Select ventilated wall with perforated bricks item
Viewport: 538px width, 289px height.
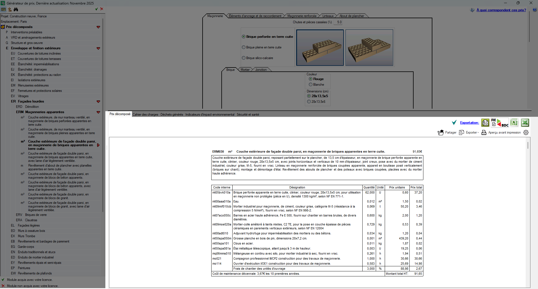tap(59, 121)
